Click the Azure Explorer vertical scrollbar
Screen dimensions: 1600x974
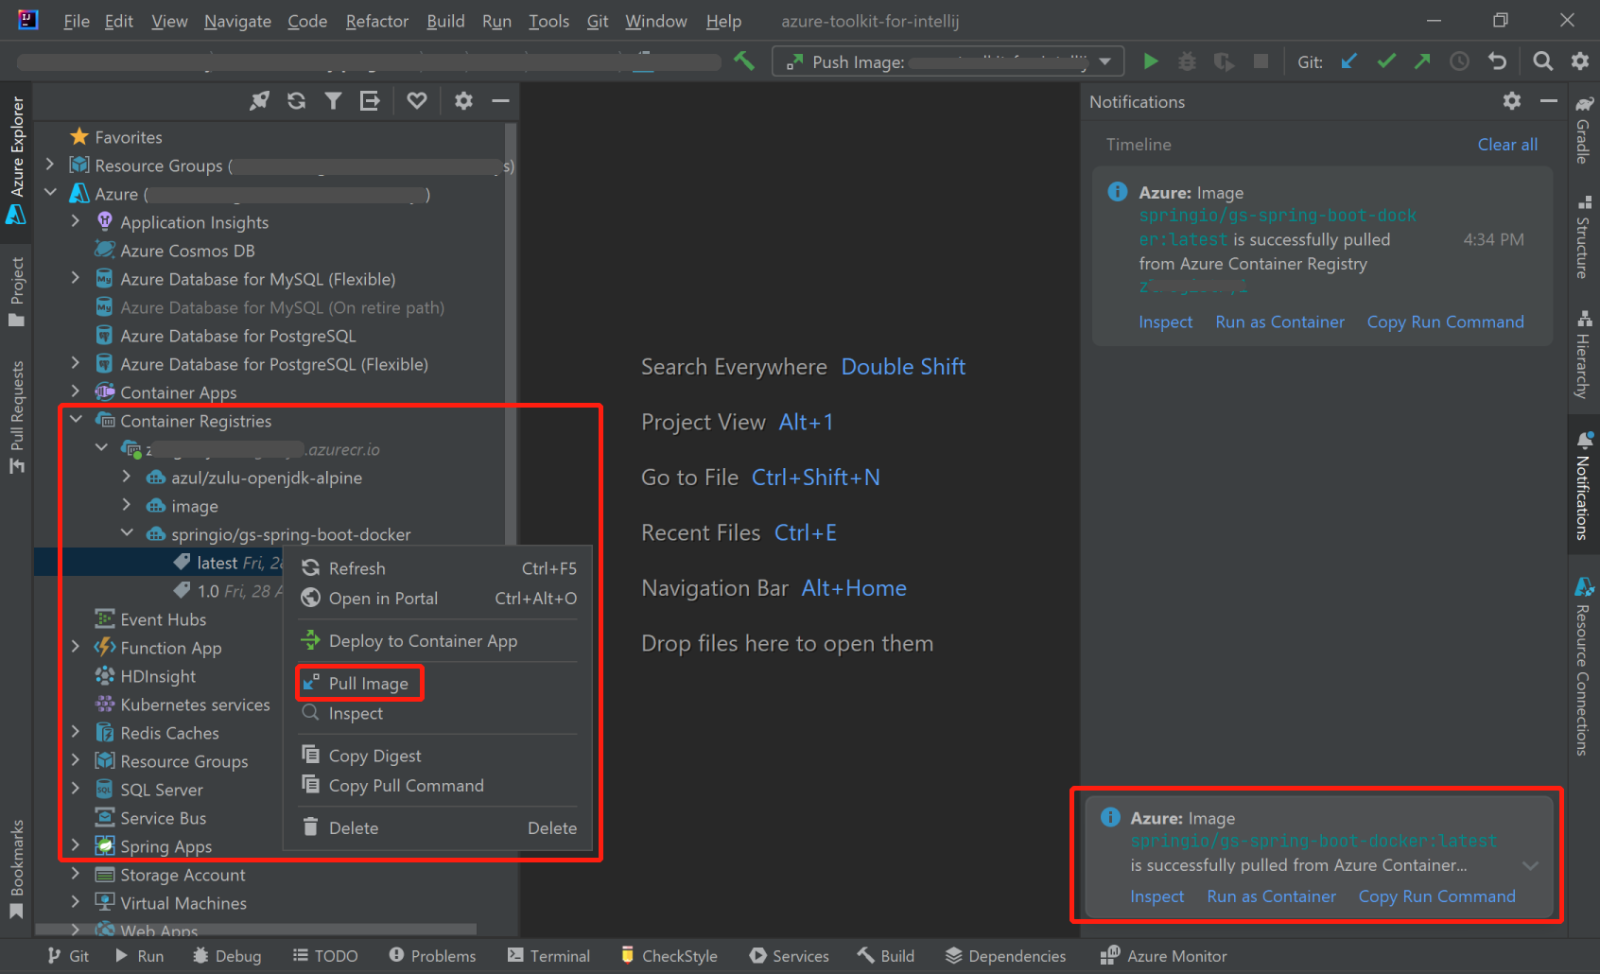[x=511, y=336]
